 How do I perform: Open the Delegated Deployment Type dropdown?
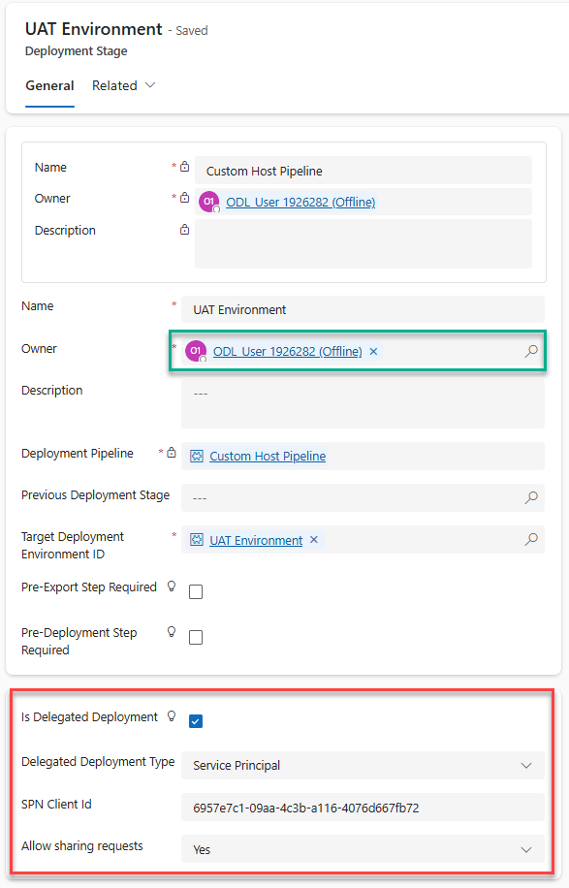(524, 765)
